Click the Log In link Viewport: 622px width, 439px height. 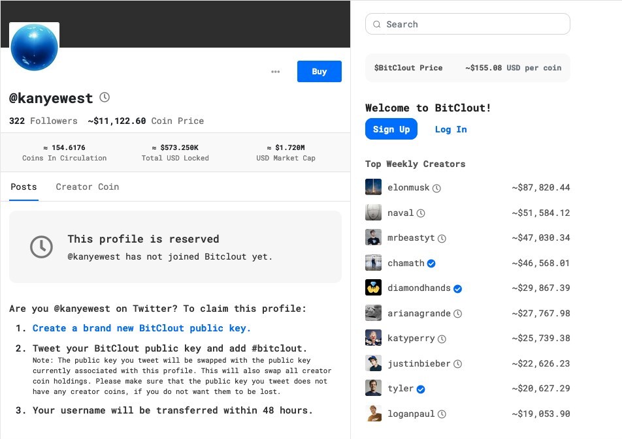point(451,129)
